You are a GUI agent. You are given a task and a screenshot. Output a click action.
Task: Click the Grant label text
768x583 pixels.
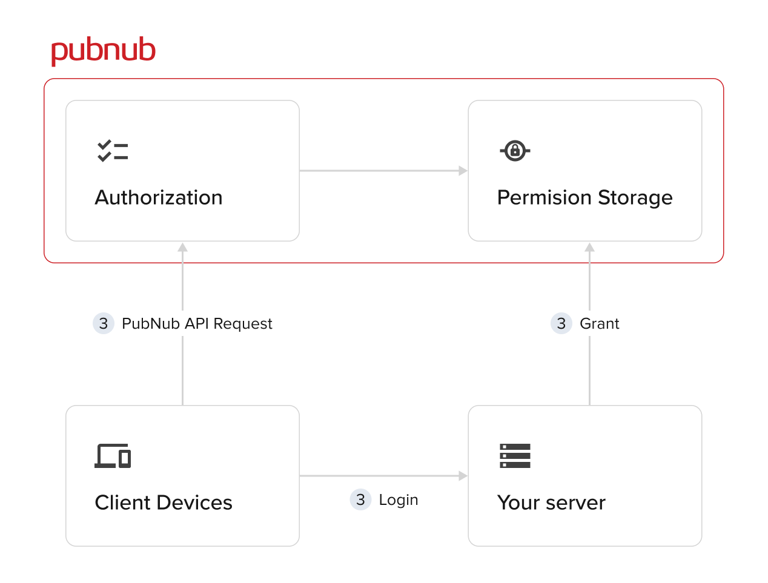(x=599, y=323)
